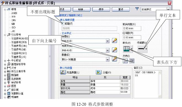Select the 零件代号 property cell
Viewport: 182px width, 107px height.
(x=75, y=88)
